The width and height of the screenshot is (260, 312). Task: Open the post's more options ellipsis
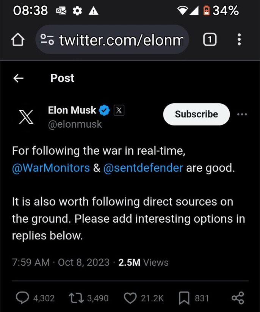click(241, 114)
